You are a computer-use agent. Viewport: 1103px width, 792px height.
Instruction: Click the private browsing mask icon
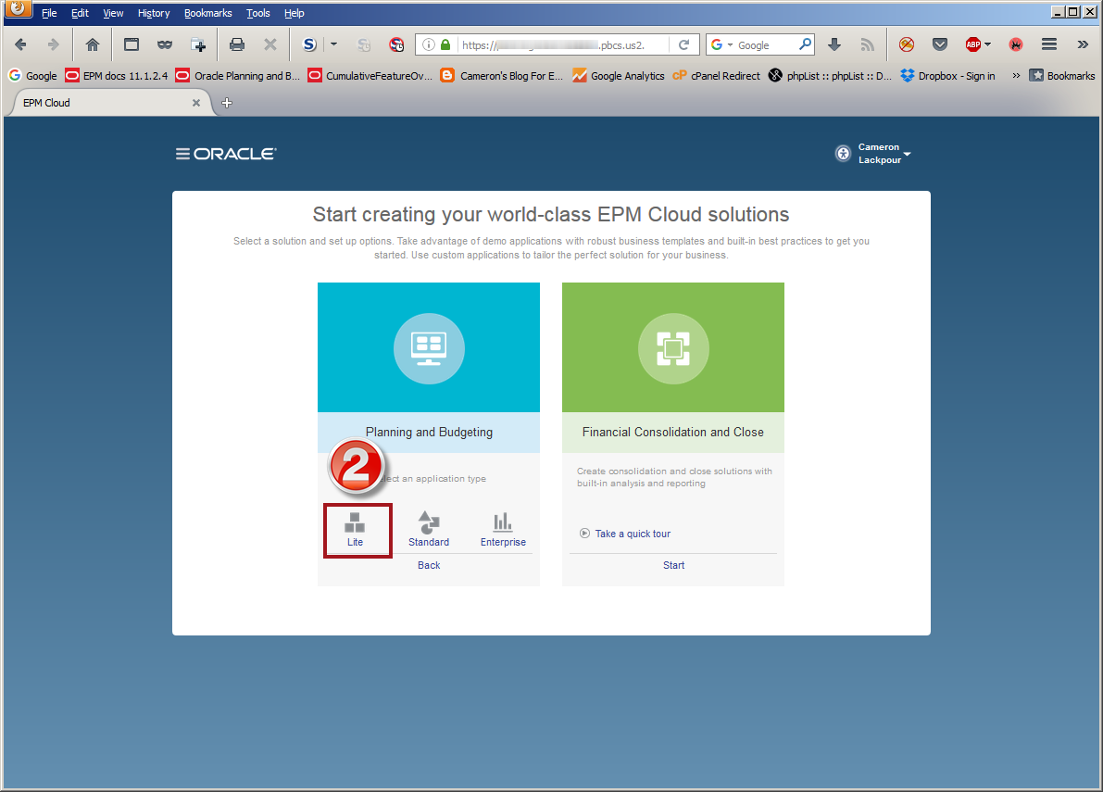(x=165, y=44)
